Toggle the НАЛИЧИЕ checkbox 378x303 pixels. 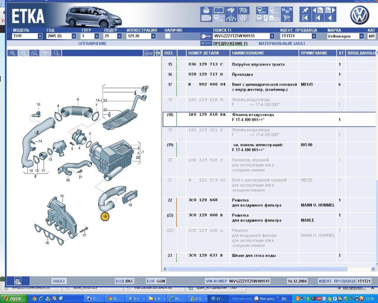(168, 36)
